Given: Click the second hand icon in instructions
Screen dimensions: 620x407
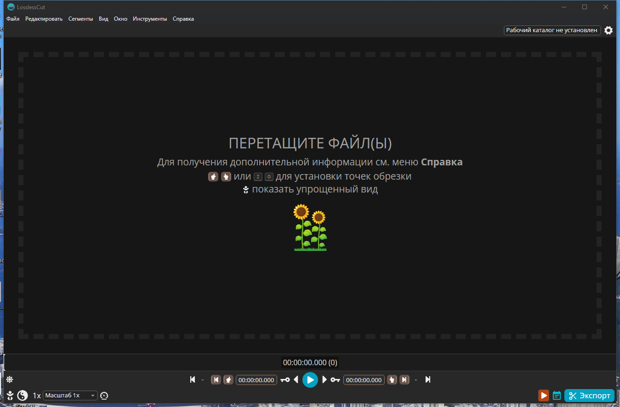Looking at the screenshot, I should 226,176.
